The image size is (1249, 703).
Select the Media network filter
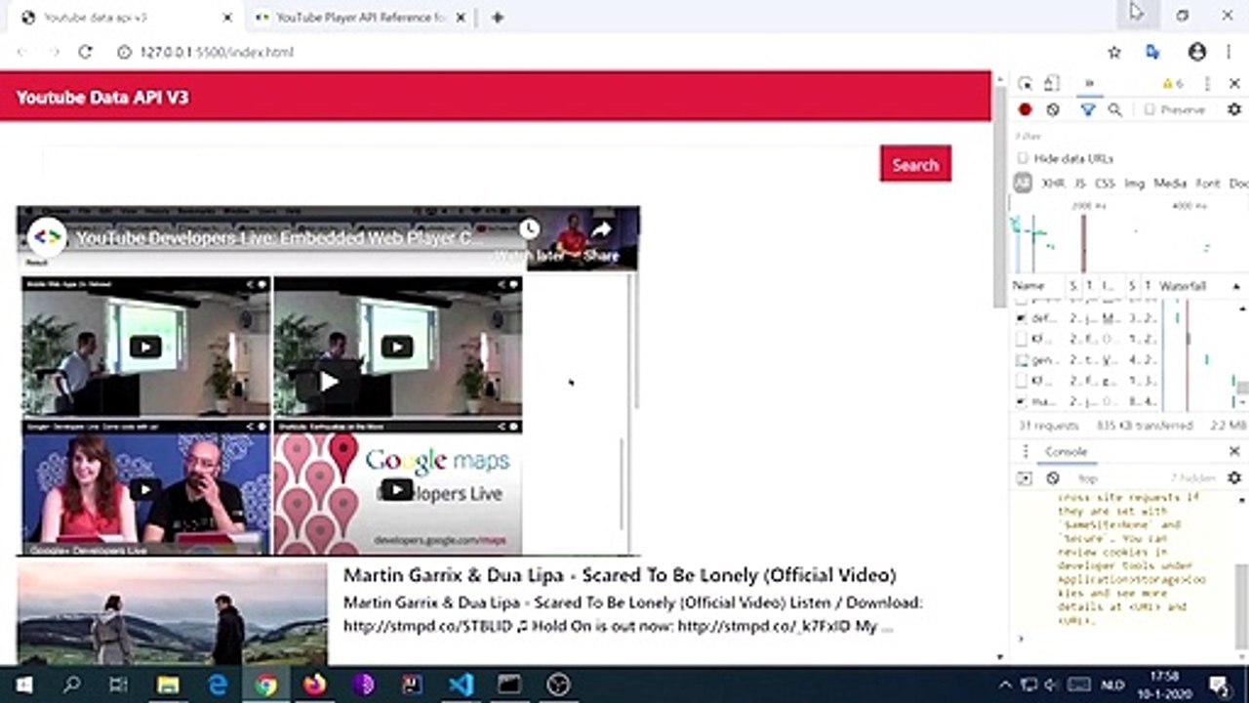coord(1170,184)
